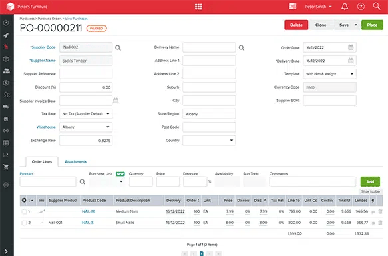The image size is (388, 256).
Task: Click the Purchase Orders breadcrumb
Action: click(50, 19)
